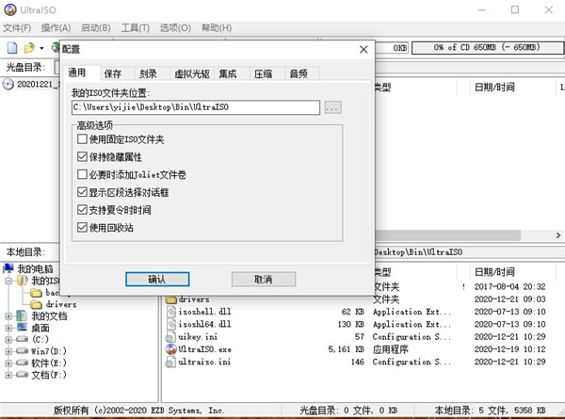Viewport: 565px width, 419px height.
Task: Click the disc list horizontal scrollbar thumb
Action: [447, 234]
